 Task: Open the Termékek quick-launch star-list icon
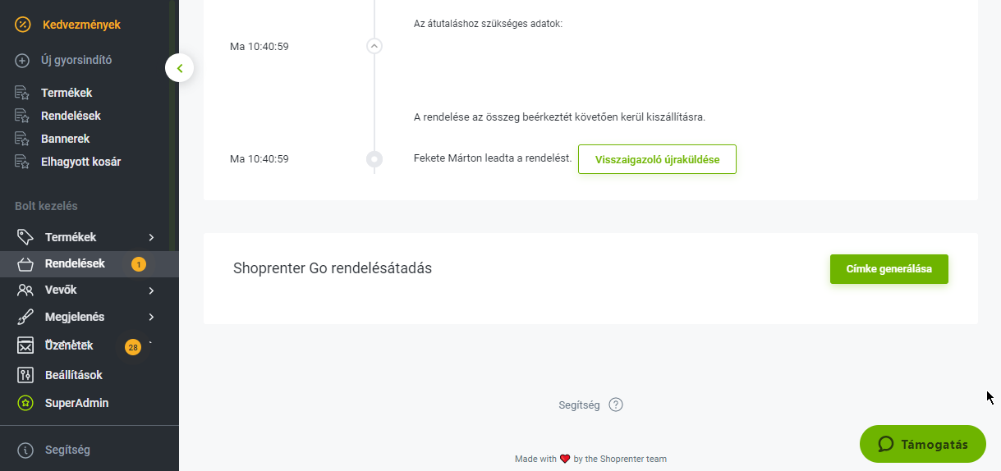click(x=23, y=93)
